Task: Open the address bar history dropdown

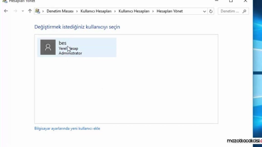Action: (204, 11)
